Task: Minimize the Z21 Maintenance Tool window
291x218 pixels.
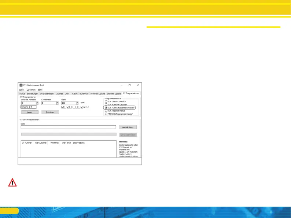Action: click(121, 85)
